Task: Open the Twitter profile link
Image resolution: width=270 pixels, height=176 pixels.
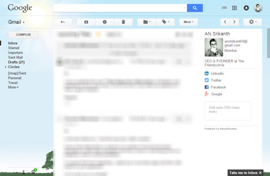Action: tap(216, 80)
